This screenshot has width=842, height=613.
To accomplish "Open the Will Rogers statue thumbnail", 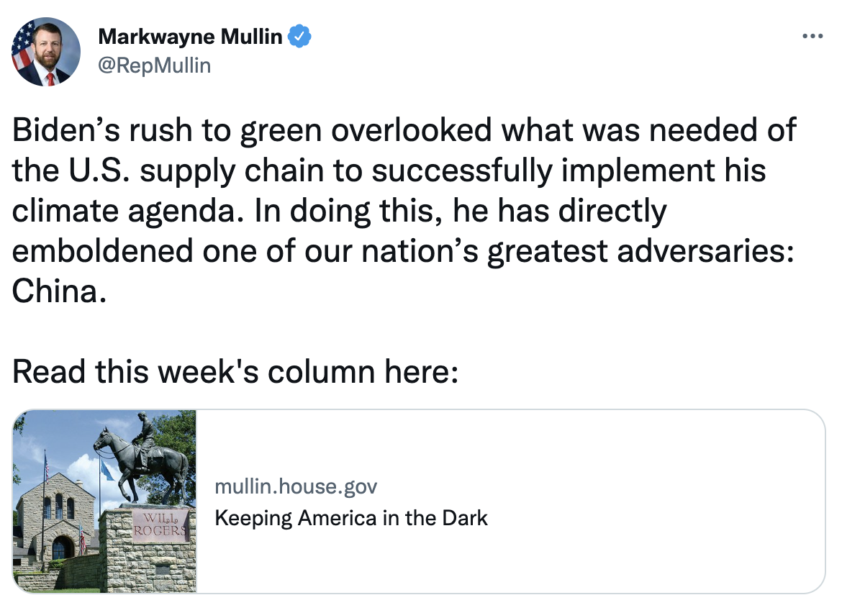I will (x=104, y=501).
